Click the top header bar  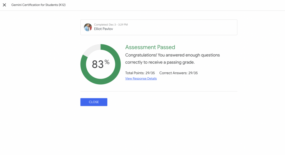click(x=142, y=5)
